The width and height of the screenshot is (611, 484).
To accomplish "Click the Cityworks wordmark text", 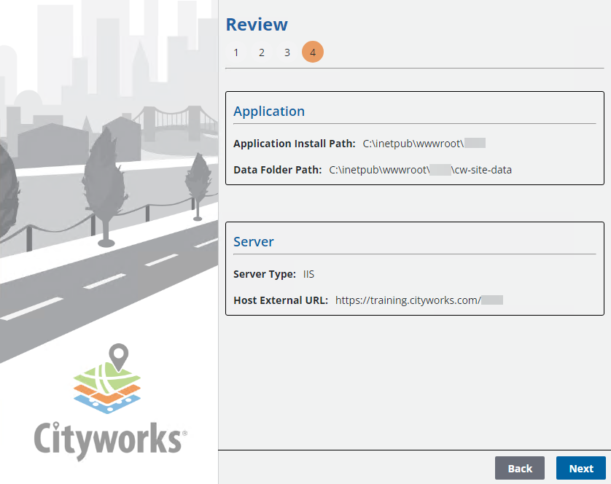I will pyautogui.click(x=109, y=440).
